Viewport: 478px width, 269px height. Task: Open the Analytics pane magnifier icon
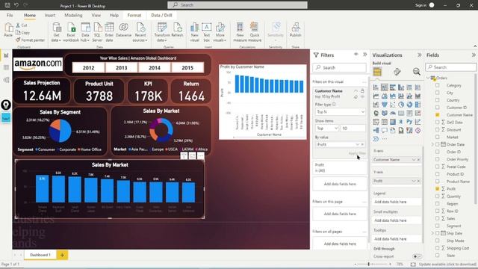(x=417, y=72)
